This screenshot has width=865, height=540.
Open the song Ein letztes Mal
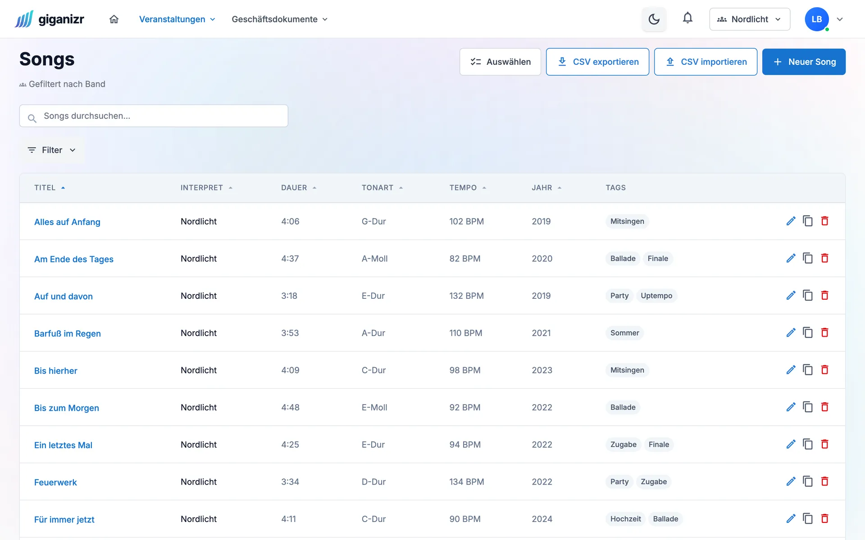pyautogui.click(x=63, y=445)
